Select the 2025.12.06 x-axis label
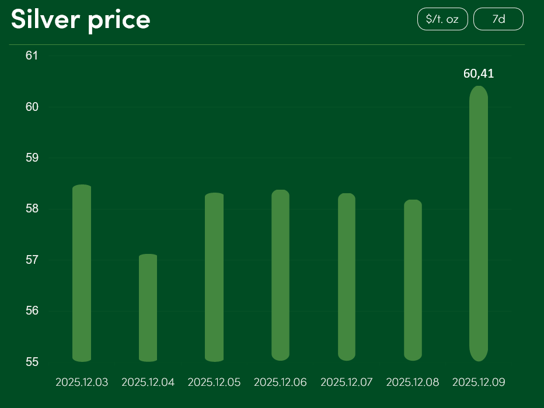This screenshot has width=544, height=408. tap(280, 382)
